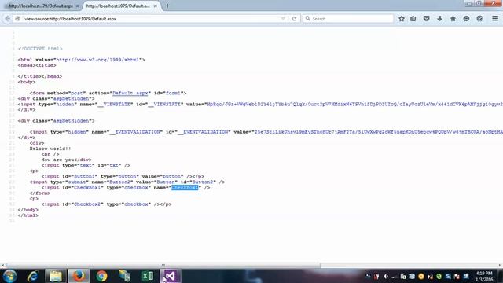Image resolution: width=503 pixels, height=283 pixels.
Task: Expand the URL bar history dropdown arrow
Action: (x=283, y=19)
